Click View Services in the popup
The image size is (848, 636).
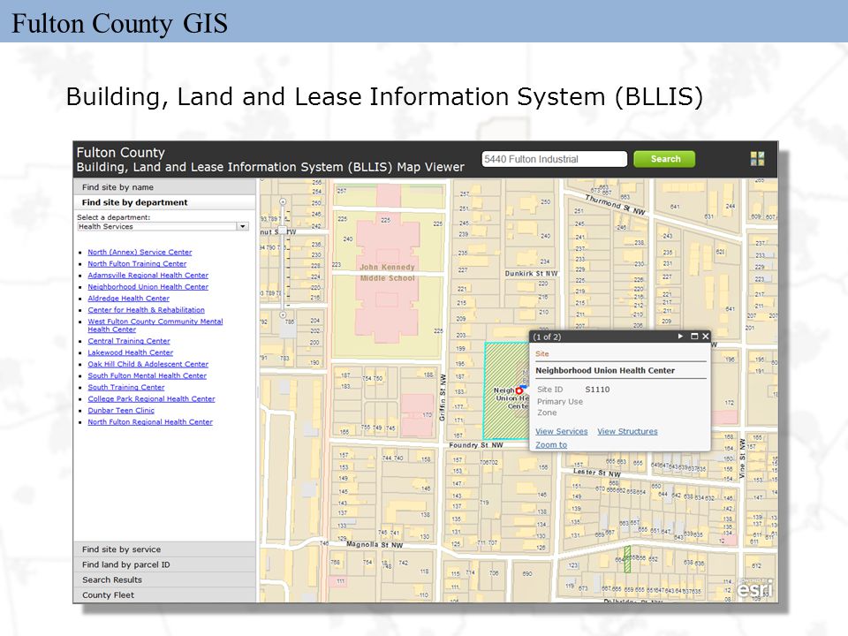[562, 432]
